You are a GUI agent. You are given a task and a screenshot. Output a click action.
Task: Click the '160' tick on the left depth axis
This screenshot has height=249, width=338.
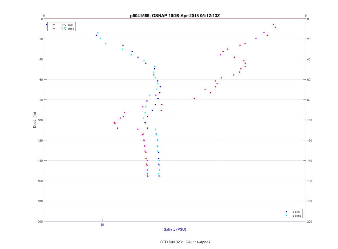coord(40,181)
